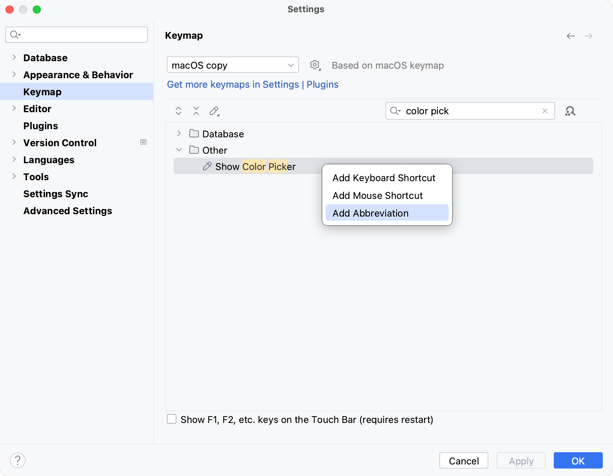Open the macOS copy keymap dropdown
The height and width of the screenshot is (476, 613).
tap(233, 65)
